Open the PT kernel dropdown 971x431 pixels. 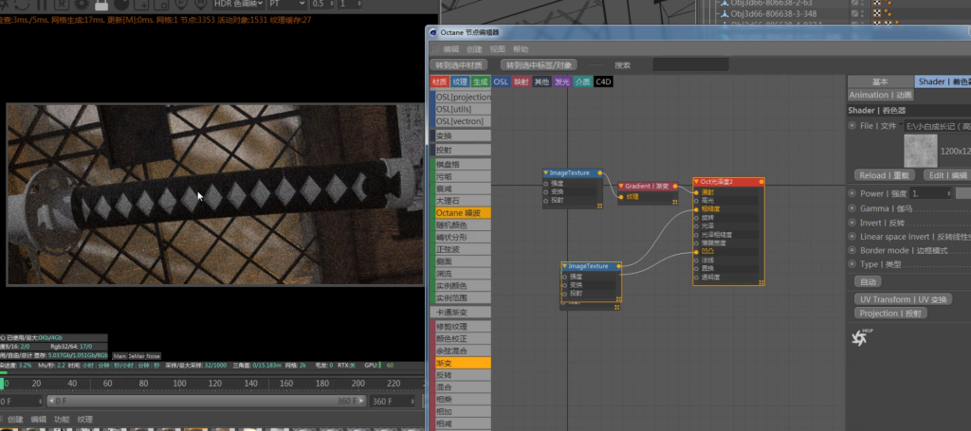pos(286,4)
